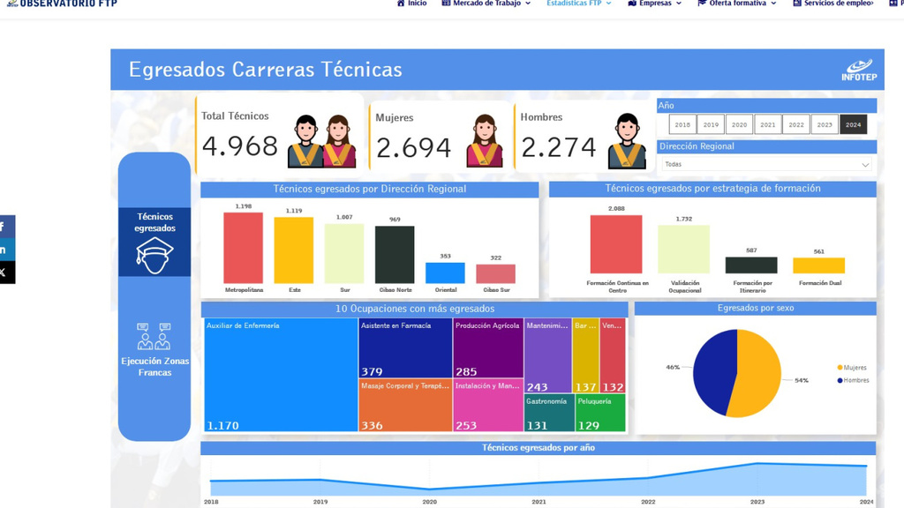Click the Técnicos egresados graduate icon

[154, 255]
